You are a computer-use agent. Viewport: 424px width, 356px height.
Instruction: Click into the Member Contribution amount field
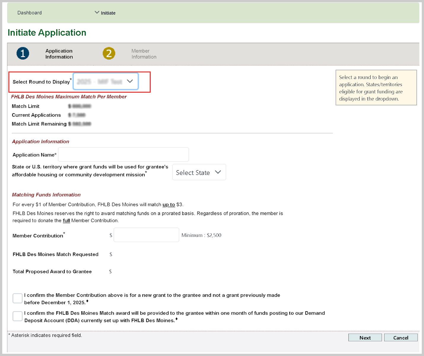[146, 235]
